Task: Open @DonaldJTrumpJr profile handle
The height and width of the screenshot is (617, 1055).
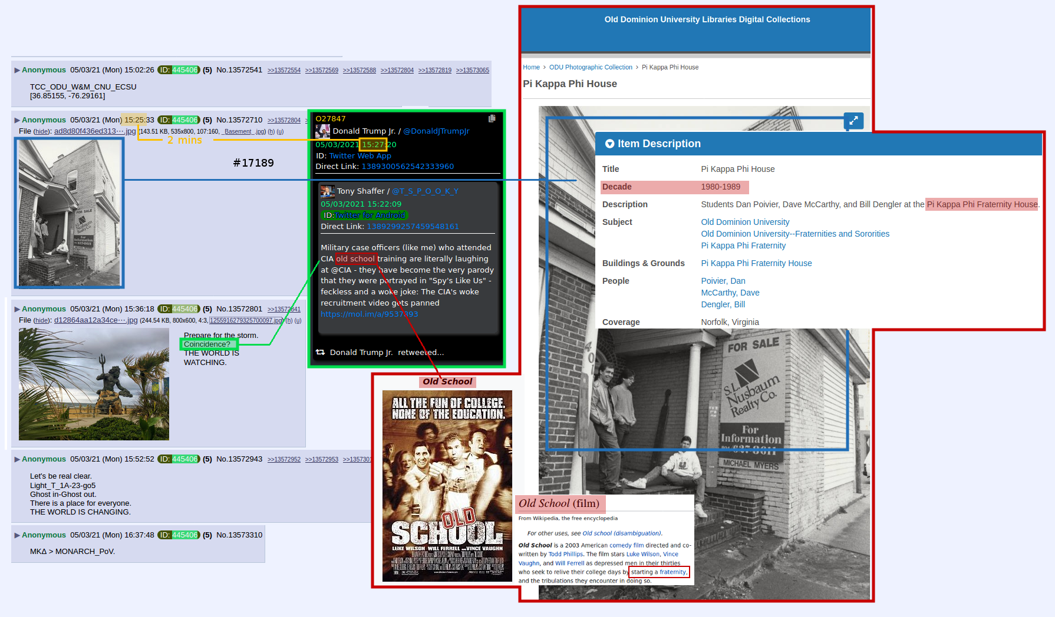Action: 436,131
